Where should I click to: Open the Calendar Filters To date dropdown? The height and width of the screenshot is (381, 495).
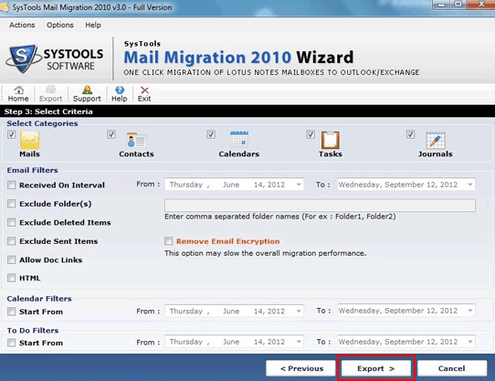click(x=470, y=311)
